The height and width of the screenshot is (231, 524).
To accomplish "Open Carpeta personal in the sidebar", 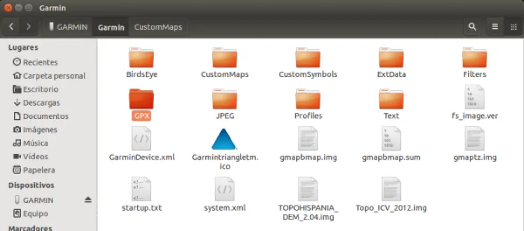I will click(49, 76).
